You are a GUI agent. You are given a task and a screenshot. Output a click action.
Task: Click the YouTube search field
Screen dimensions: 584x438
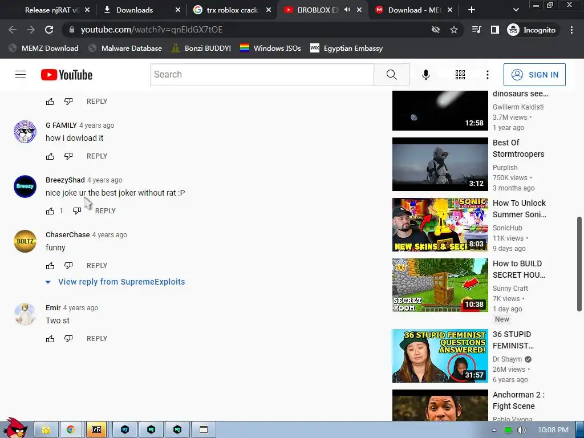coord(262,75)
